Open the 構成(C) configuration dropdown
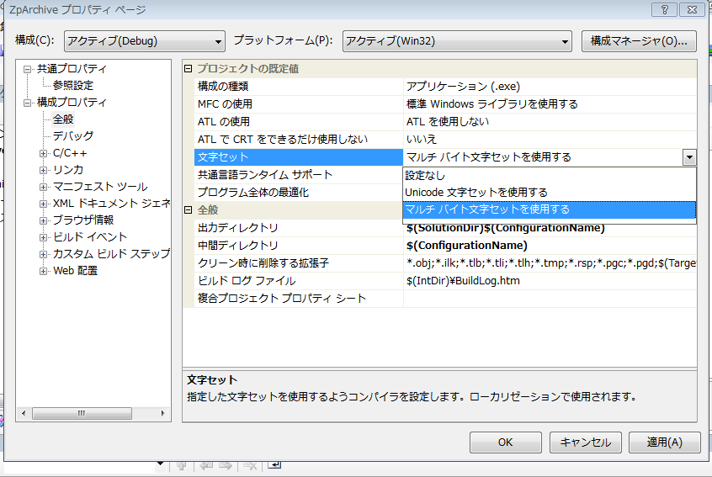The image size is (712, 477). [145, 41]
